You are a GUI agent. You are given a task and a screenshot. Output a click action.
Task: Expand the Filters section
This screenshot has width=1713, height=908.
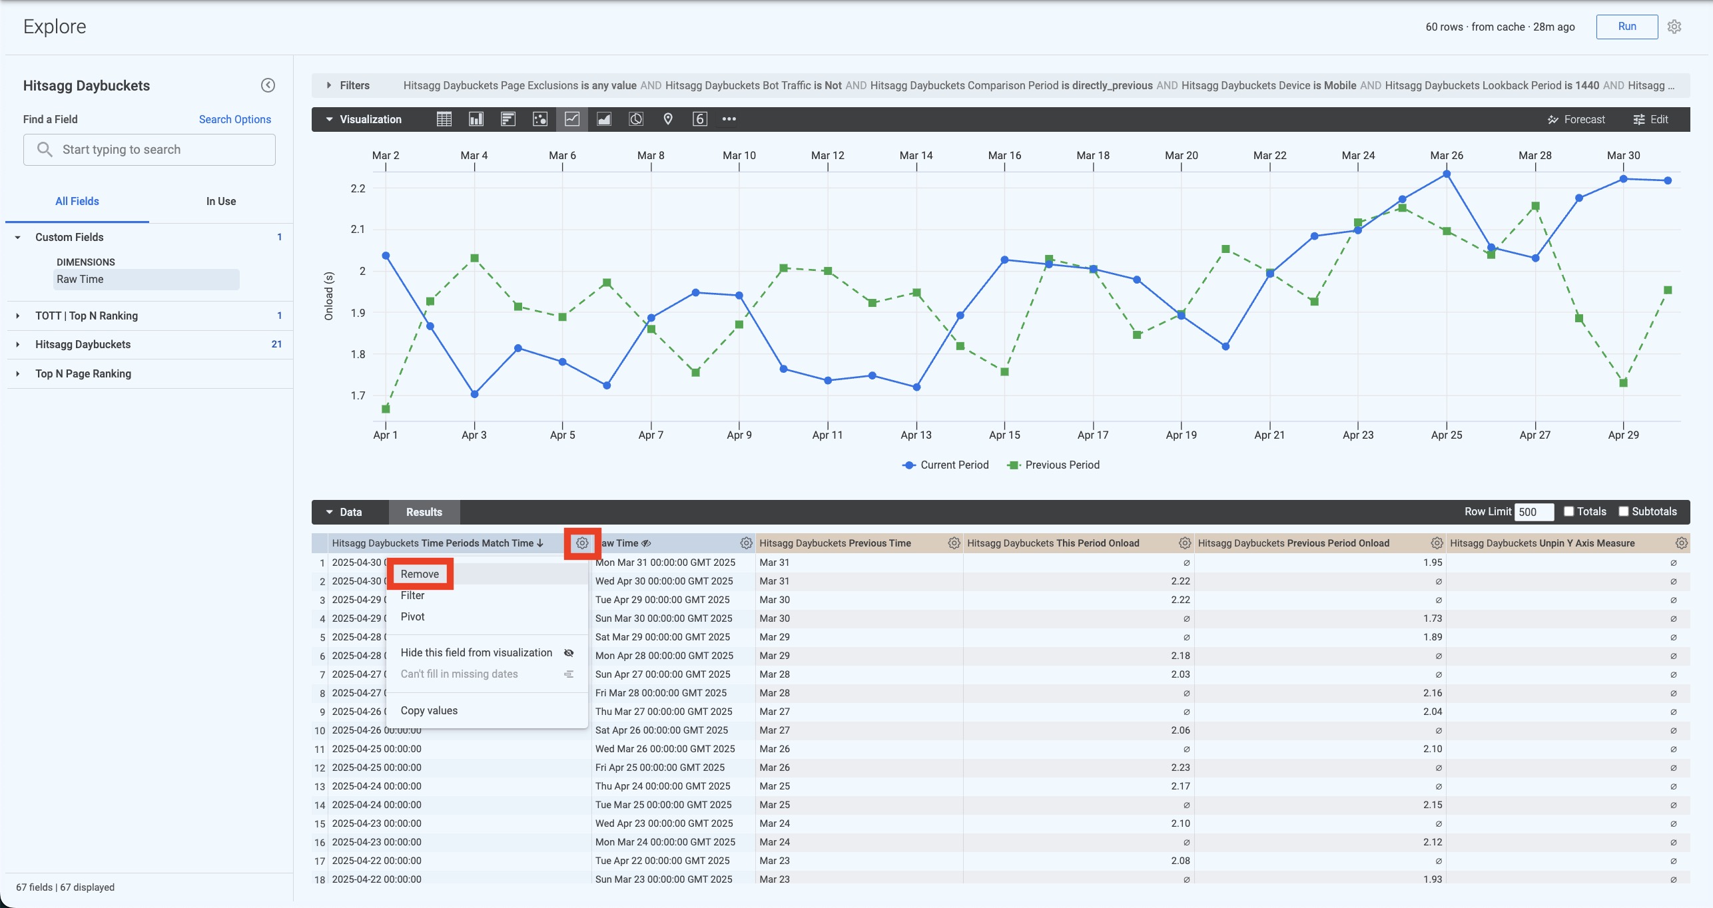(x=328, y=85)
